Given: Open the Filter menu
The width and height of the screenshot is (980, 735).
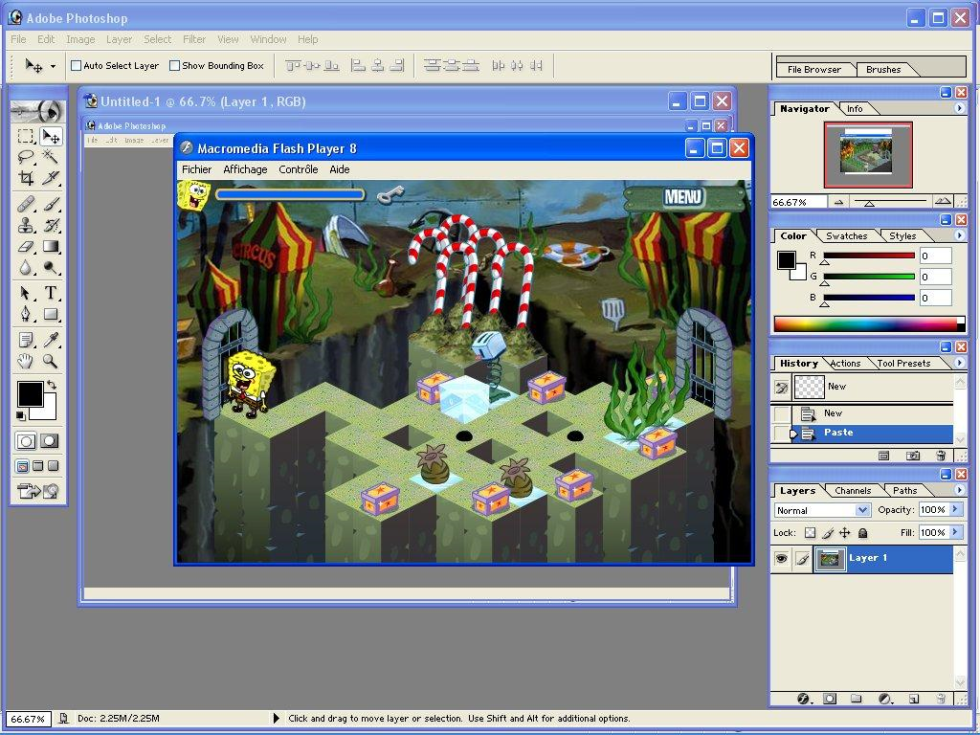Looking at the screenshot, I should coord(194,39).
